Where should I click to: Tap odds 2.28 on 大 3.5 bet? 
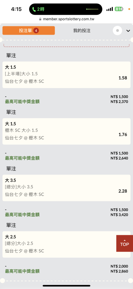[123, 191]
